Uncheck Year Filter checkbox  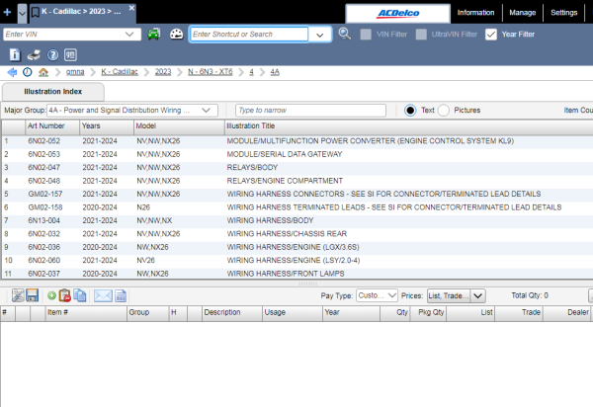(x=491, y=35)
